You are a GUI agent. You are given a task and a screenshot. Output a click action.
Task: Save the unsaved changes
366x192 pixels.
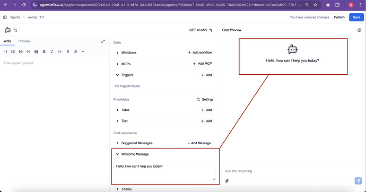[x=356, y=18]
